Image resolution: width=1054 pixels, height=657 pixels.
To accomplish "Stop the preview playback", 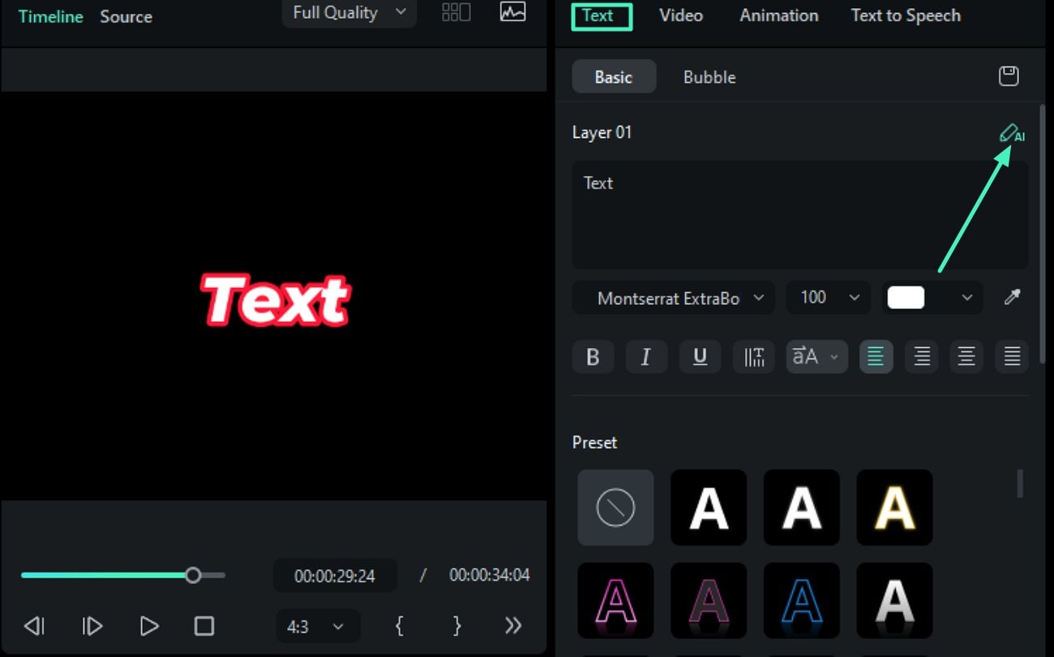I will 204,626.
